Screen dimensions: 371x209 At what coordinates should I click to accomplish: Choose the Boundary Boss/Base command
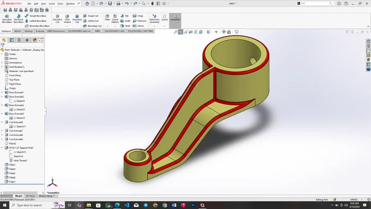click(37, 26)
